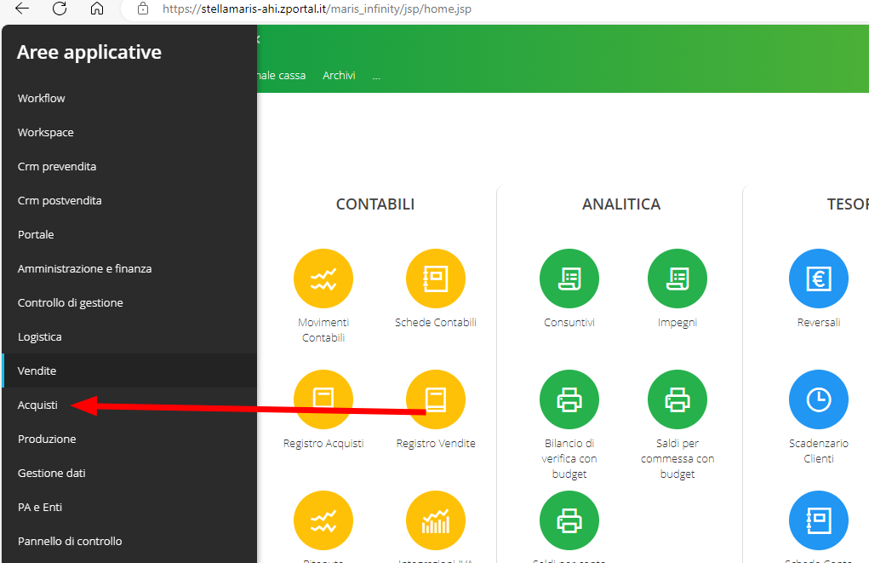This screenshot has height=563, width=869.
Task: Open the Impegni green icon
Action: (677, 279)
